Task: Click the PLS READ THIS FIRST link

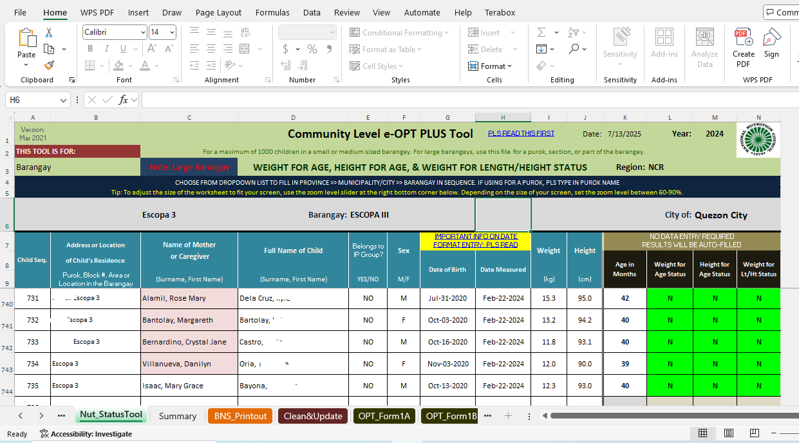Action: 521,133
